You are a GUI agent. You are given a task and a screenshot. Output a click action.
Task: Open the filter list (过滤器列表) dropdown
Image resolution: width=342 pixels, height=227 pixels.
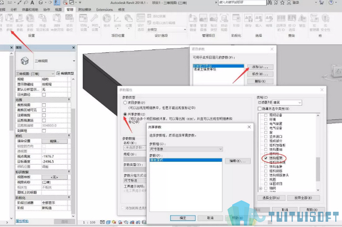click(287, 102)
